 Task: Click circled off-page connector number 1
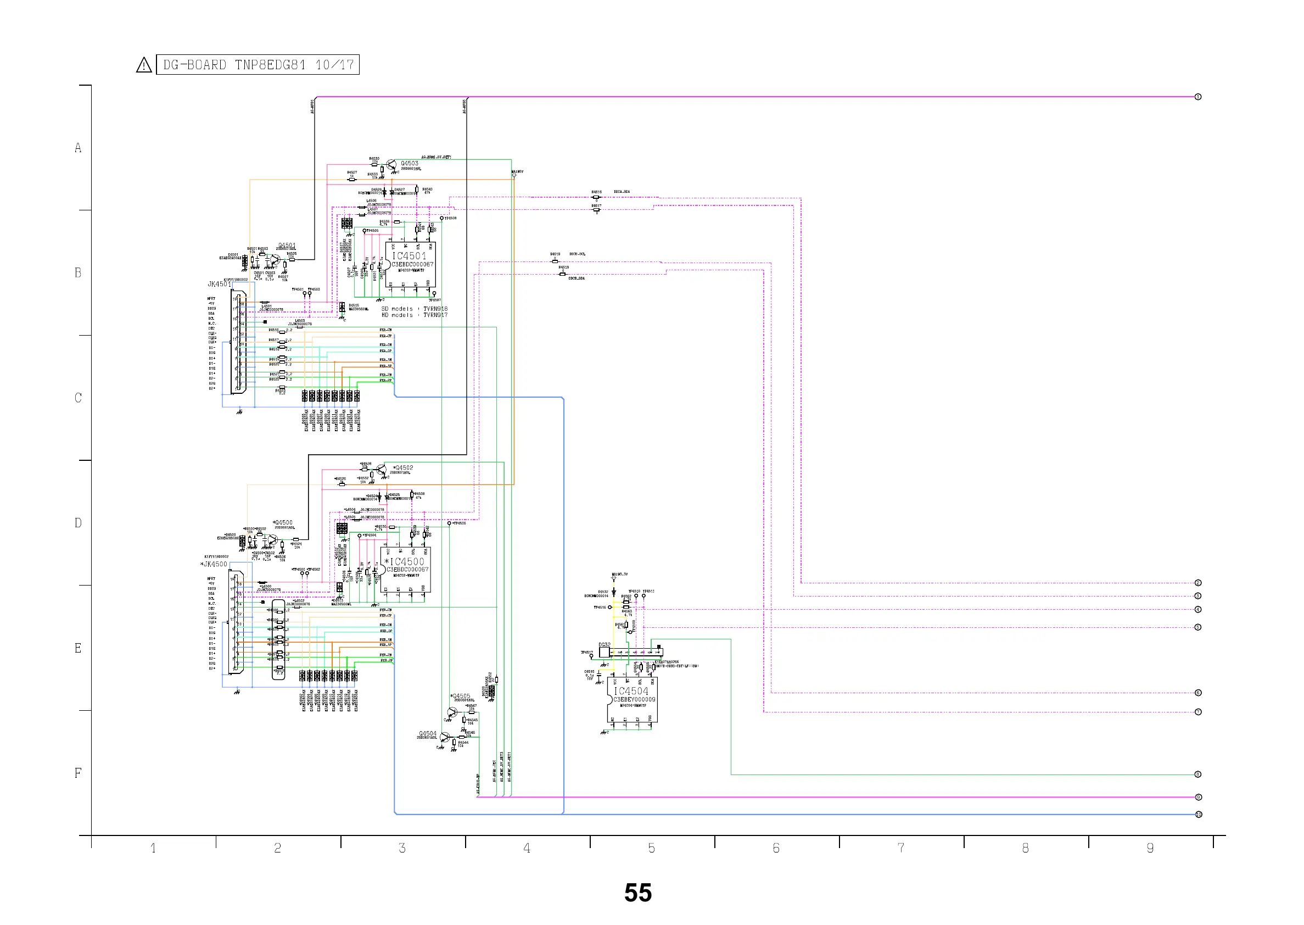[1197, 97]
